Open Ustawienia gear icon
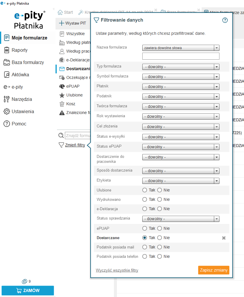The image size is (244, 297). [7, 111]
